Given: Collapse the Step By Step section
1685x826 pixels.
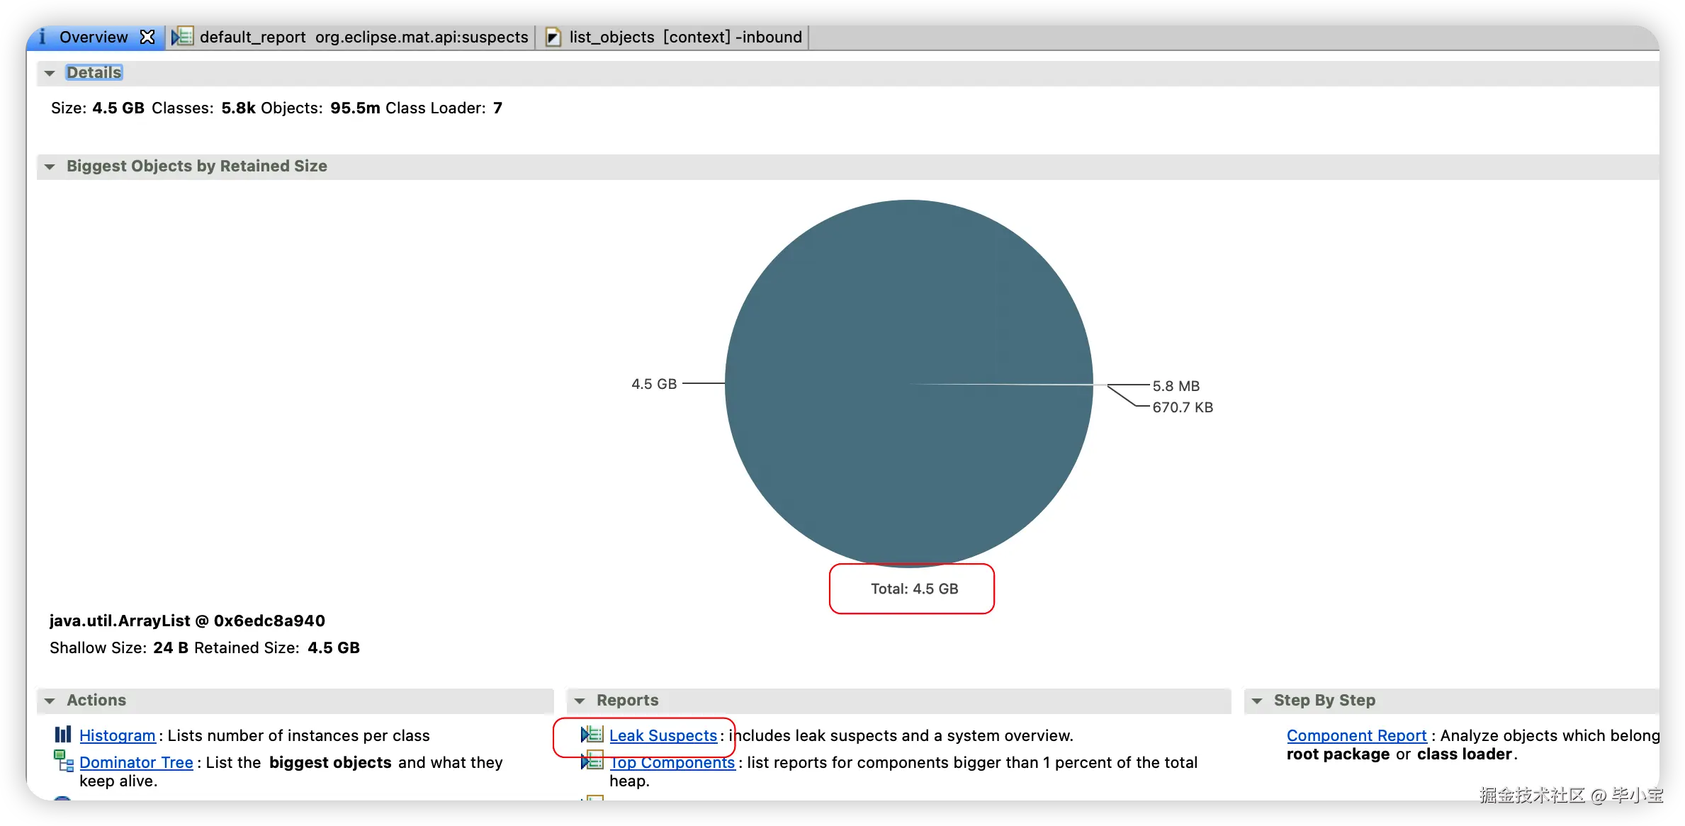Looking at the screenshot, I should (x=1257, y=701).
